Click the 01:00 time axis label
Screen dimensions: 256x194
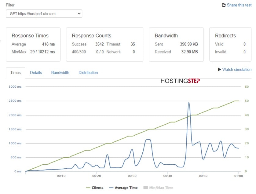click(x=239, y=176)
